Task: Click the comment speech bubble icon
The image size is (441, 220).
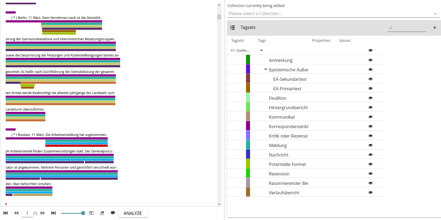Action: [113, 213]
